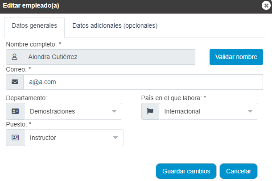Click the Validar nombre button

(x=236, y=57)
